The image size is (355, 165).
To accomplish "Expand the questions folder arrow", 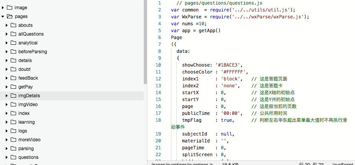I will tap(7, 157).
